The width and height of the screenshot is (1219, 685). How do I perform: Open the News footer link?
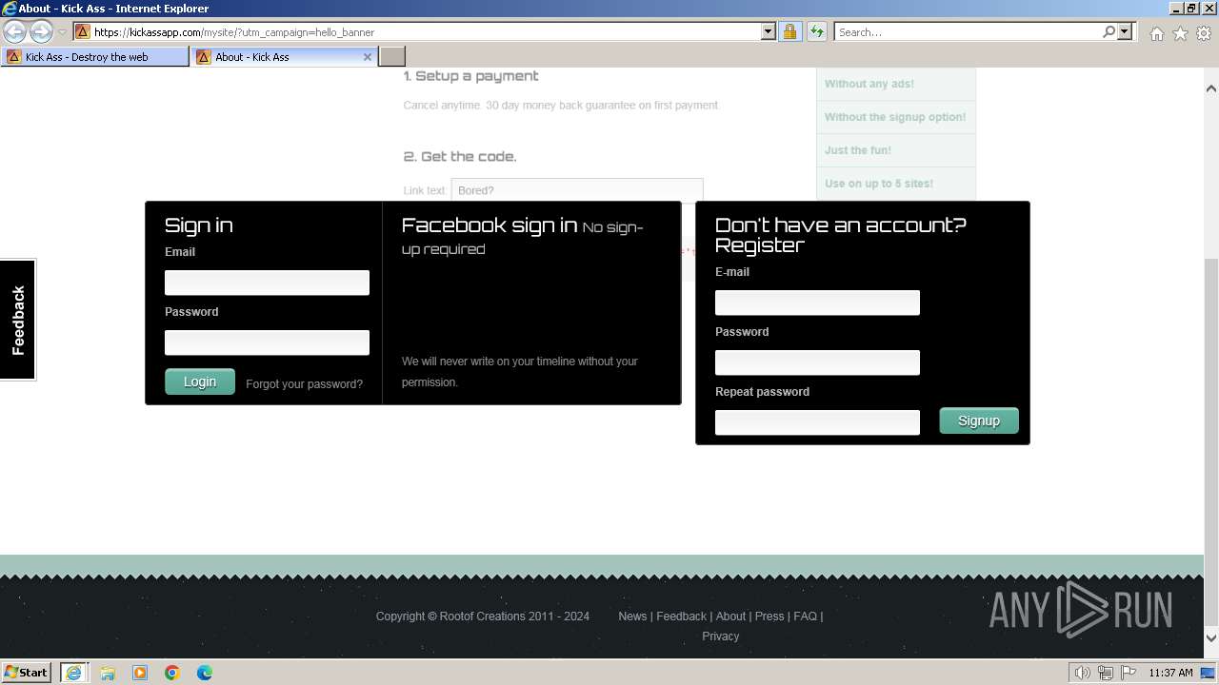[x=632, y=616]
